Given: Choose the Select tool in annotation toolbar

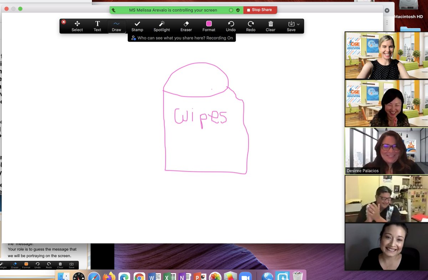Looking at the screenshot, I should (x=77, y=26).
